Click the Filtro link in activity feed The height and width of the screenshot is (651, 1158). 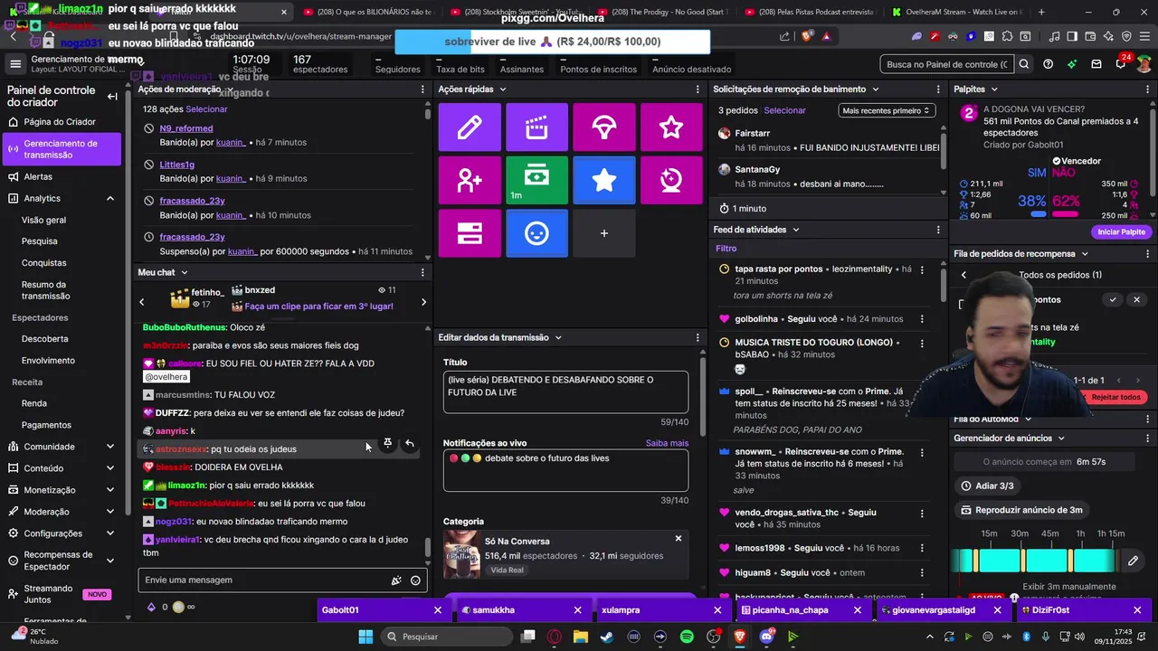pos(726,249)
